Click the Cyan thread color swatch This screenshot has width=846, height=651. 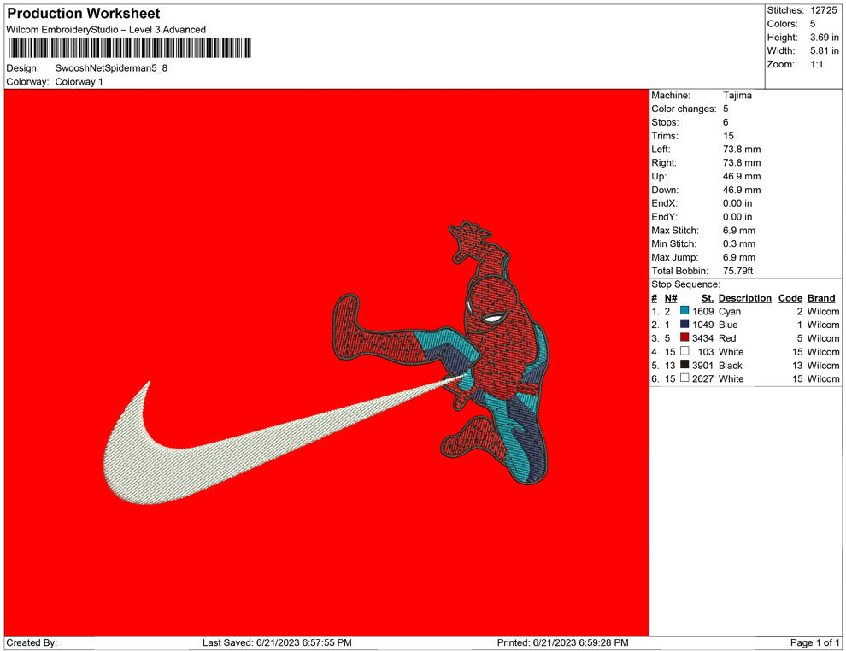click(684, 311)
